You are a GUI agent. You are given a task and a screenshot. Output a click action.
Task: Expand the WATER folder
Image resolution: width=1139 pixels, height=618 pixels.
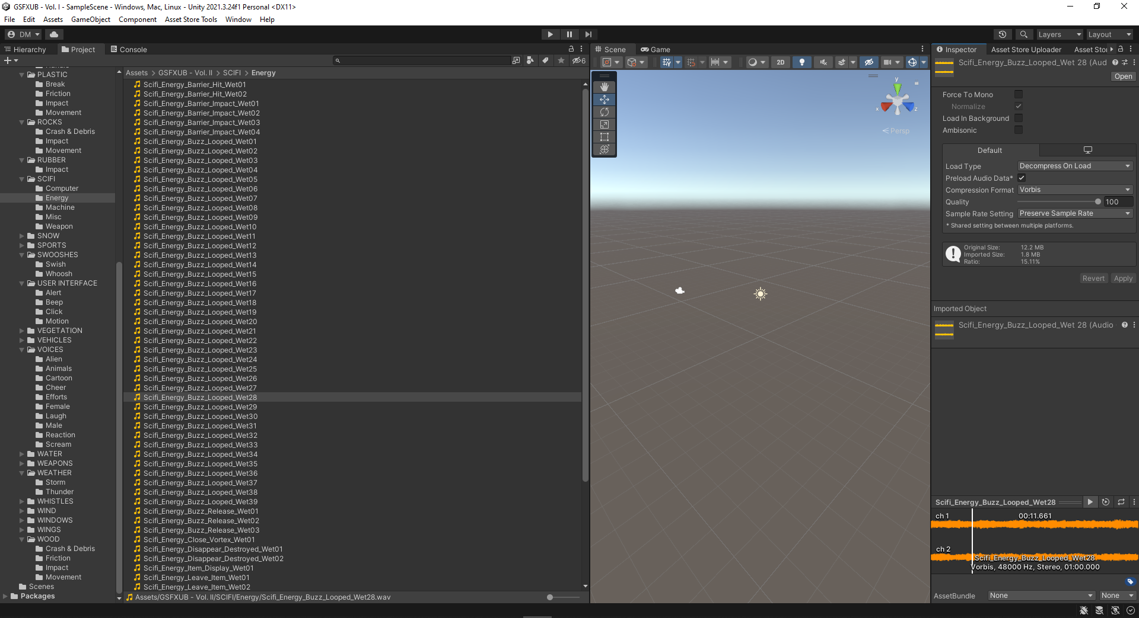[22, 454]
